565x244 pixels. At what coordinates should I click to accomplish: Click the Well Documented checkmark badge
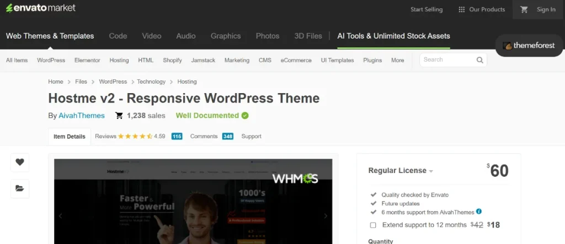(245, 116)
